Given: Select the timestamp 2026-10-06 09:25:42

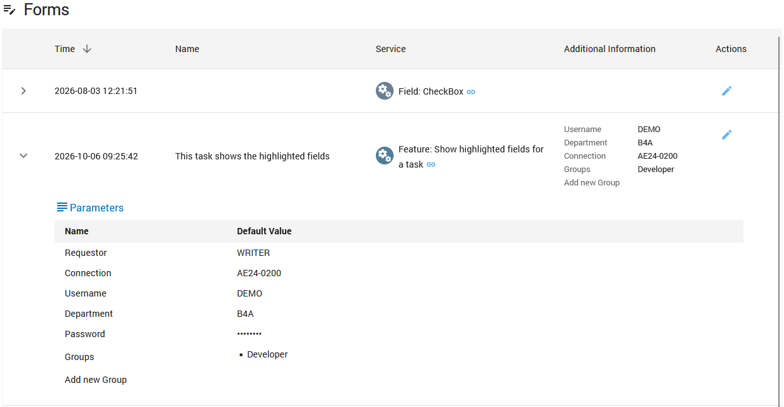Looking at the screenshot, I should click(96, 156).
